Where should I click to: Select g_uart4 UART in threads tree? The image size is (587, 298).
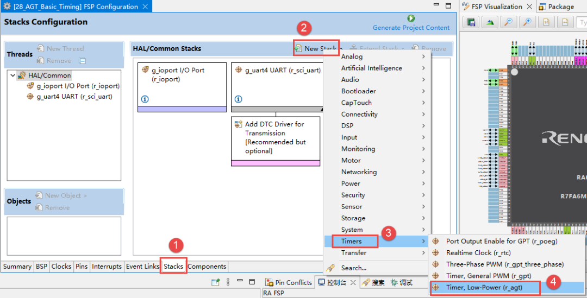(70, 97)
